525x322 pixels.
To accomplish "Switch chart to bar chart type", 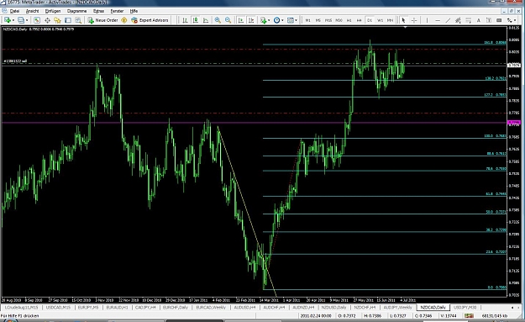I will [x=185, y=20].
